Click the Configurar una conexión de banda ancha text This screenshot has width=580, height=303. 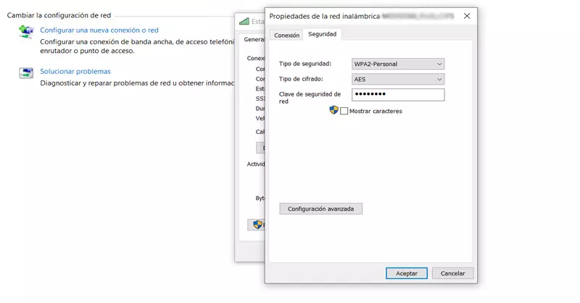click(x=137, y=46)
